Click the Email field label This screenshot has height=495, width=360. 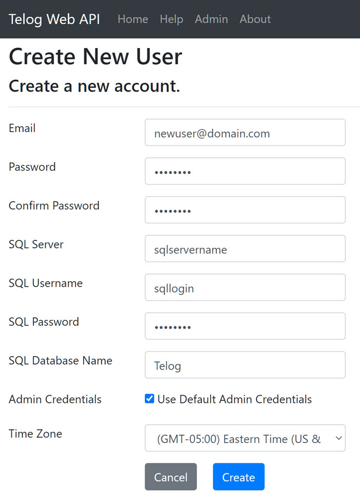click(22, 128)
